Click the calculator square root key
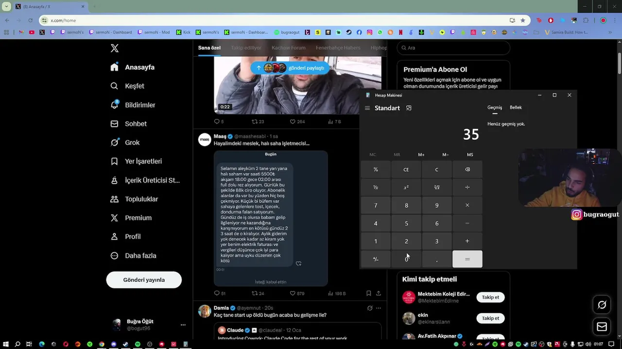The height and width of the screenshot is (349, 622). [437, 188]
